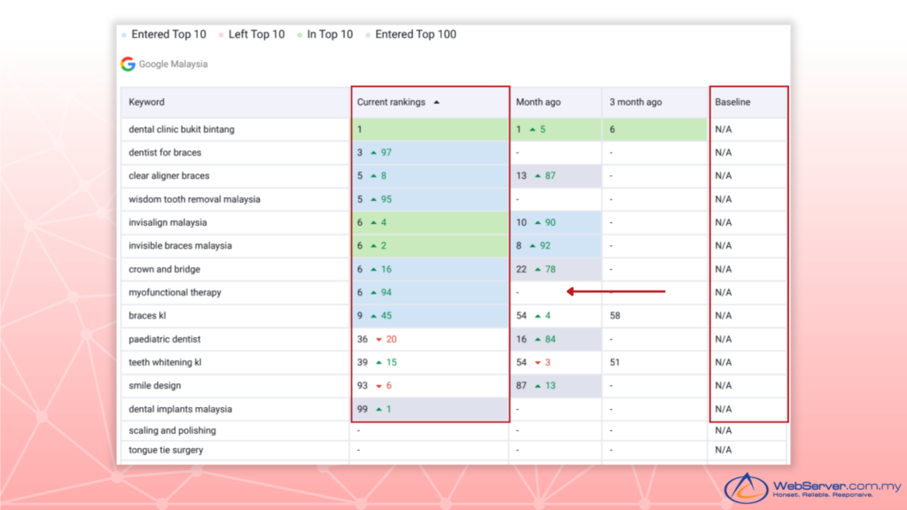
Task: Click current ranking 5 up 8 cell
Action: [x=430, y=176]
